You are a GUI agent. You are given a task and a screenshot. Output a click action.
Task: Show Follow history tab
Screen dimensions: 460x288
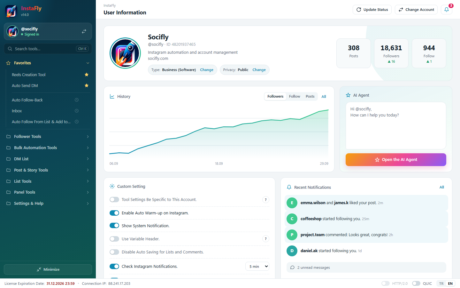[x=295, y=96]
